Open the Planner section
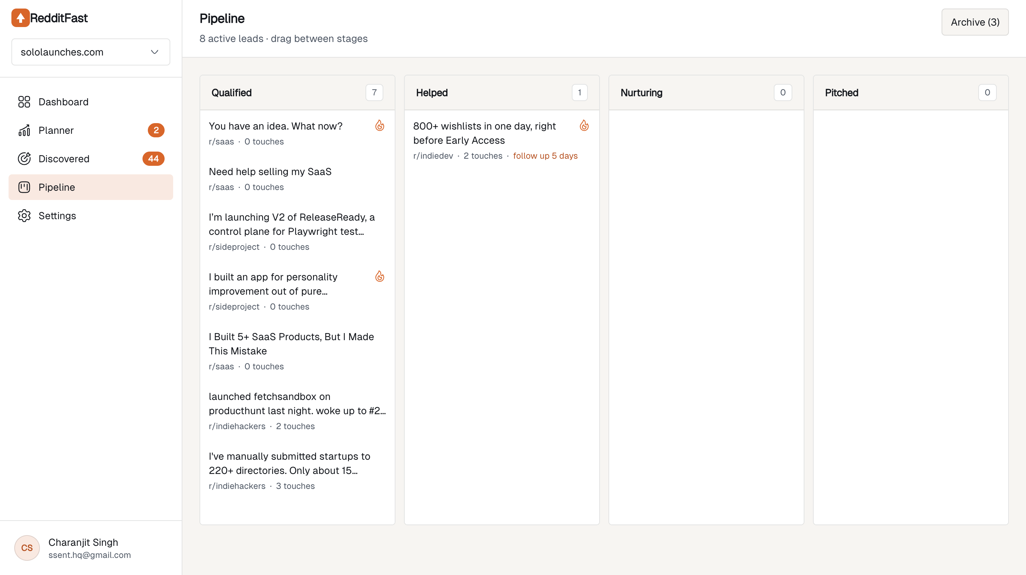This screenshot has width=1026, height=575. pos(91,131)
